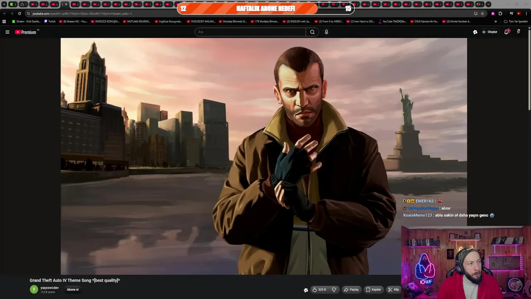Create a clip with Klip button

point(394,290)
